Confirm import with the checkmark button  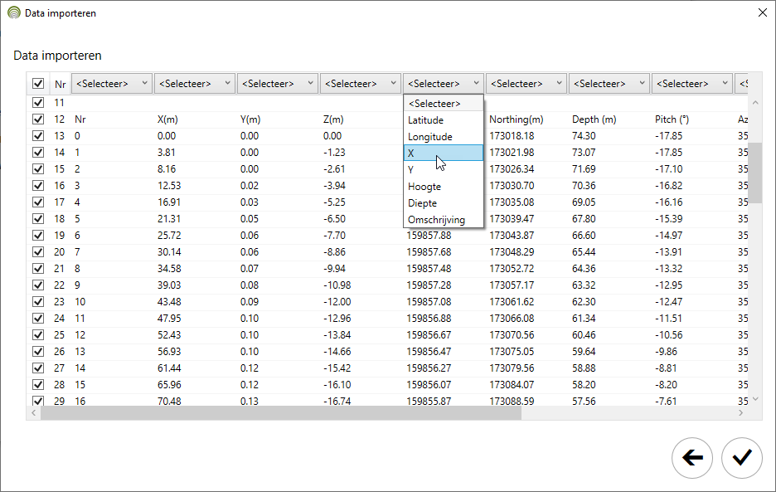click(741, 458)
